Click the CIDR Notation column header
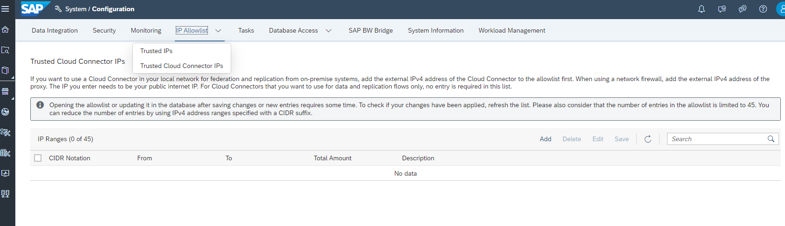This screenshot has height=226, width=785. click(69, 158)
